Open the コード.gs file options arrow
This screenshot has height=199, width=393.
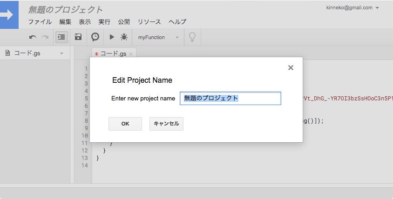point(61,53)
